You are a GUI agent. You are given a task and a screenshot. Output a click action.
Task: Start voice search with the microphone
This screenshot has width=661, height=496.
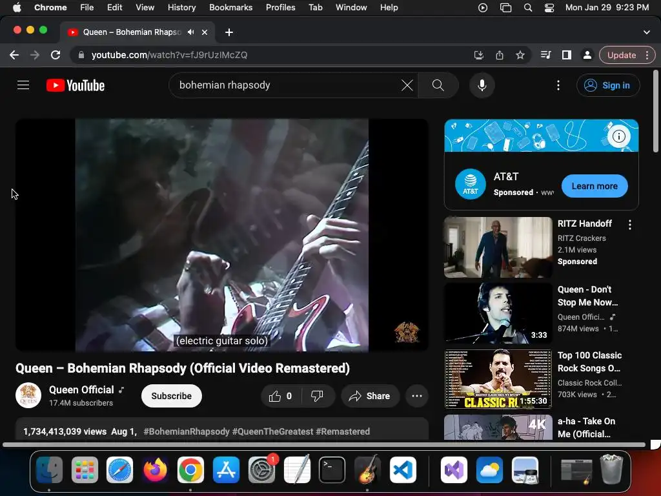tap(482, 85)
